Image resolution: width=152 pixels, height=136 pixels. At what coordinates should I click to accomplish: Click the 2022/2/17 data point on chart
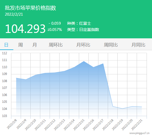coord(103,64)
